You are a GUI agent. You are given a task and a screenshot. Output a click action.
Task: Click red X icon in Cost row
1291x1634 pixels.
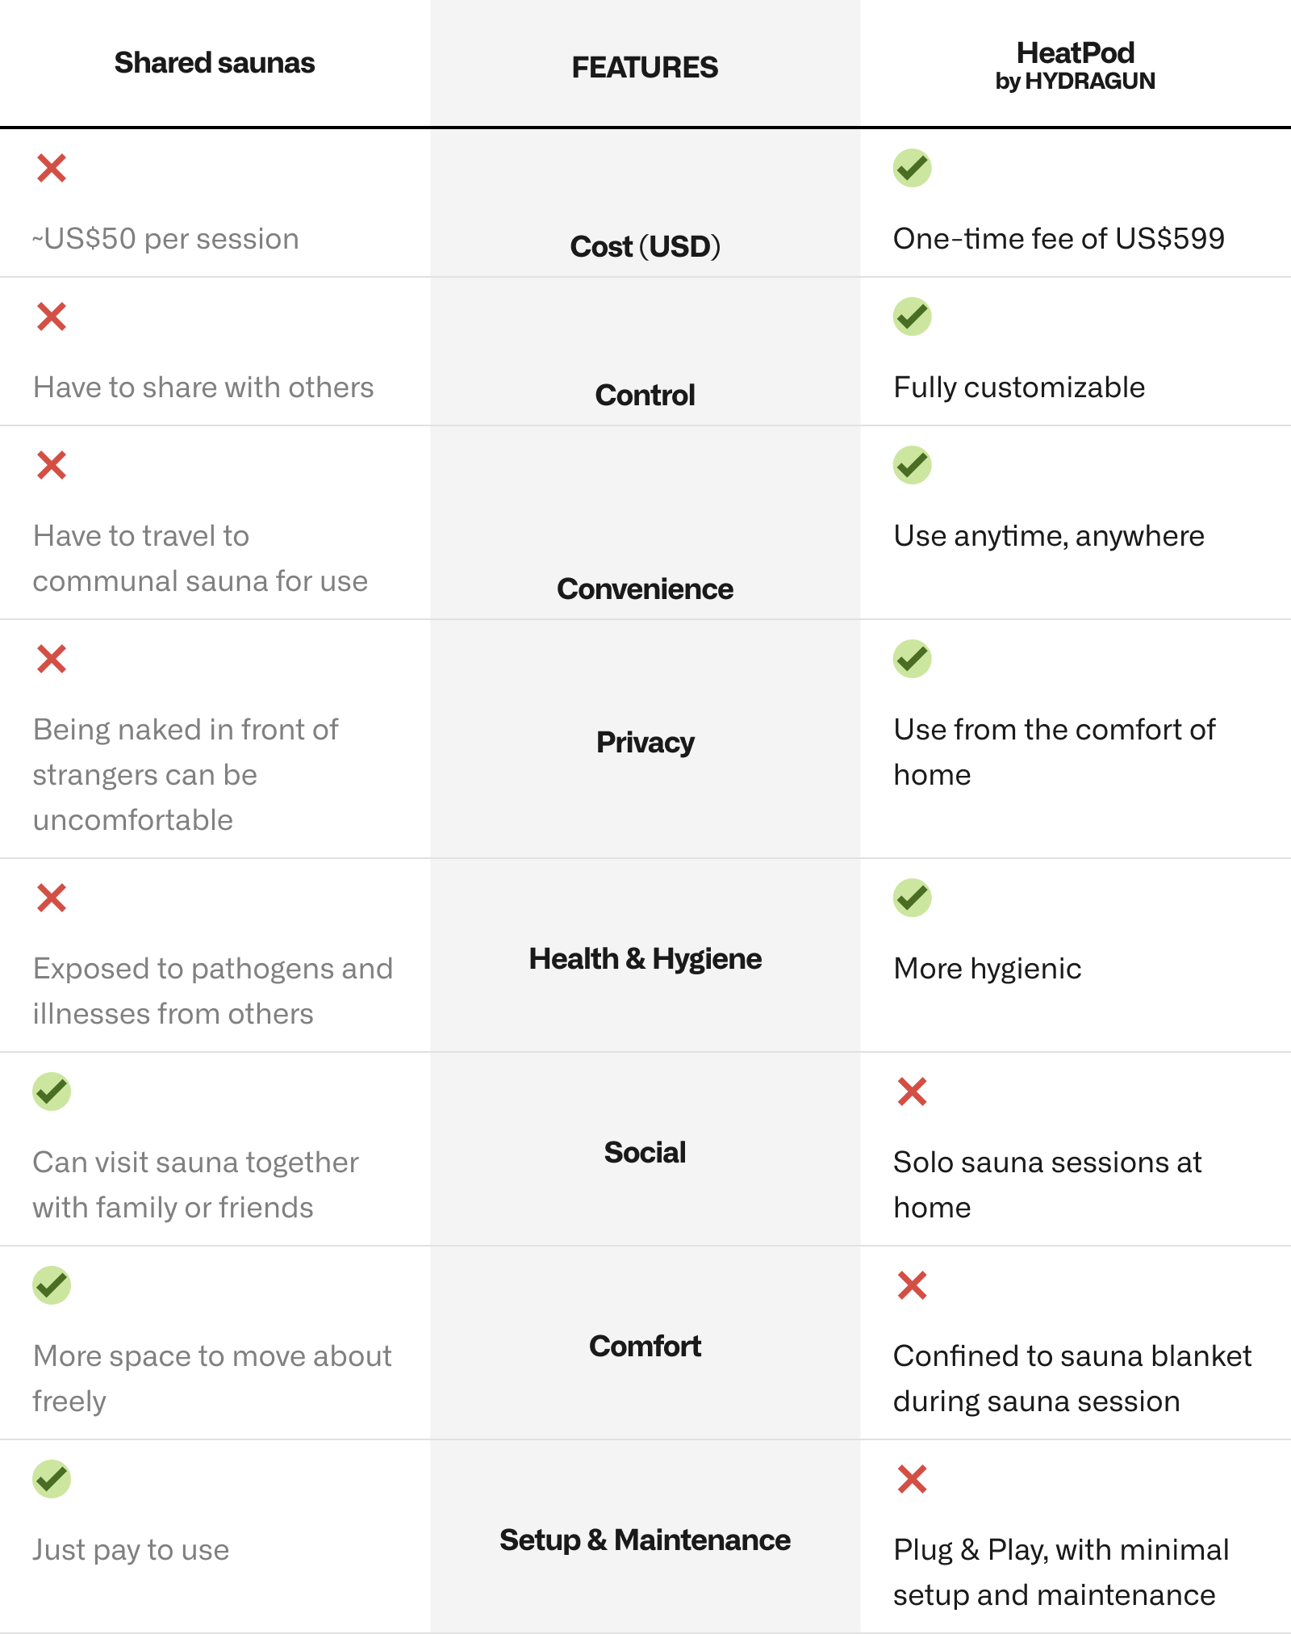coord(52,169)
